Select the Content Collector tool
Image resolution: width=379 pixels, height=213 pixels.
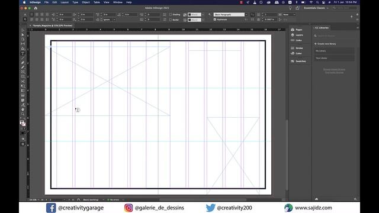click(23, 49)
